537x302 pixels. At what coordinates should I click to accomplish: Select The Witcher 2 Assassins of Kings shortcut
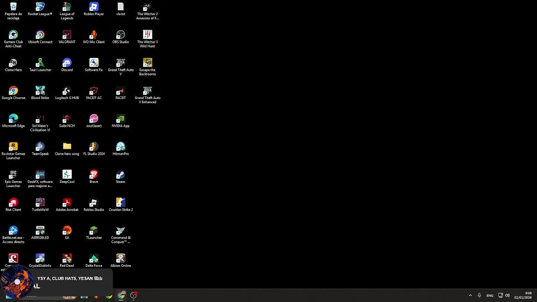[148, 11]
